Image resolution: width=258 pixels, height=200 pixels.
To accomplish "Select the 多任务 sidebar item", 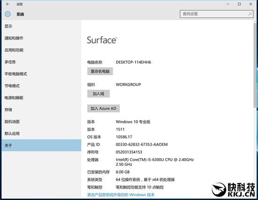I will 41,62.
